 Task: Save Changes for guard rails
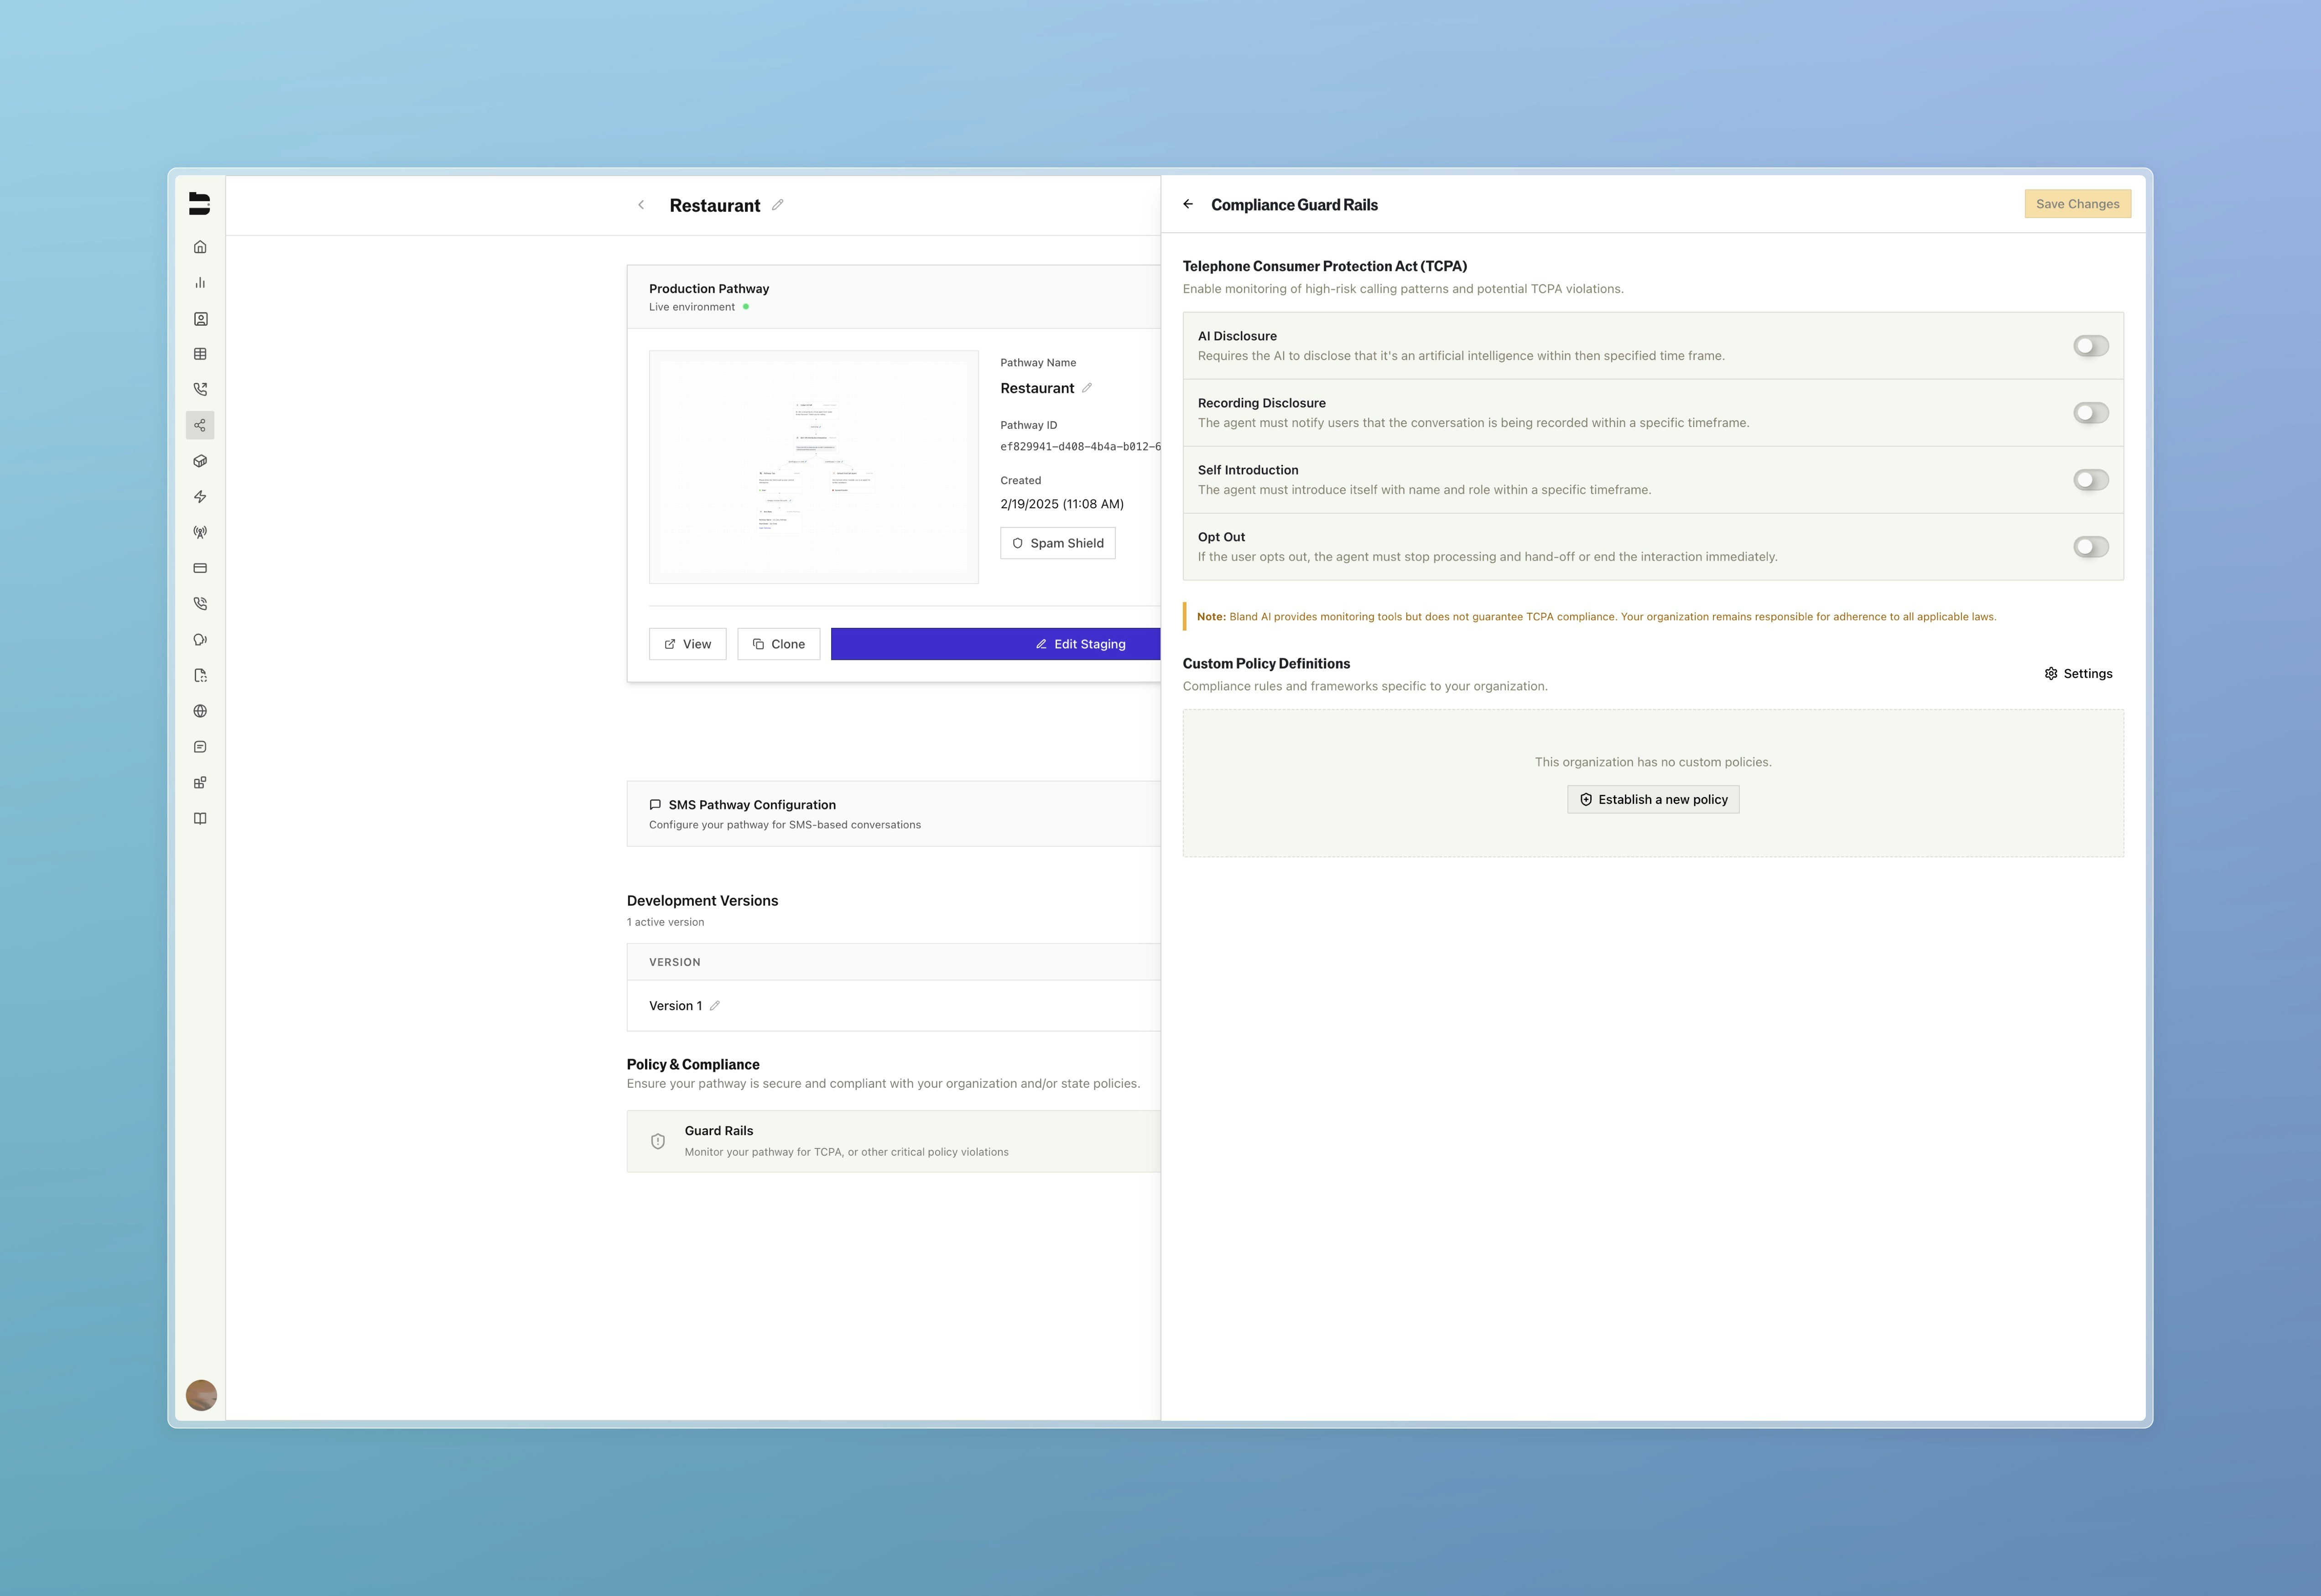point(2077,204)
